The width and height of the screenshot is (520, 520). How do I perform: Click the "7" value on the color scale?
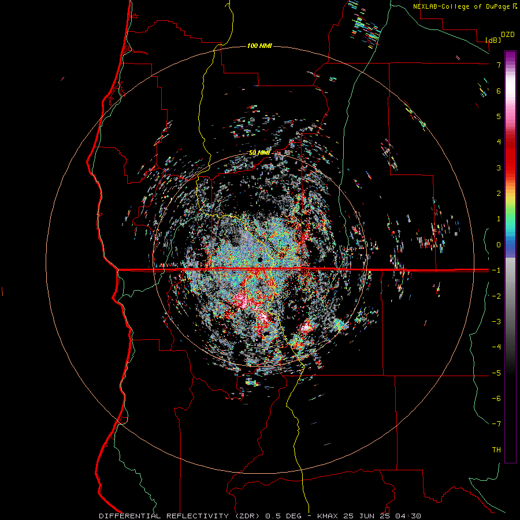(x=499, y=65)
